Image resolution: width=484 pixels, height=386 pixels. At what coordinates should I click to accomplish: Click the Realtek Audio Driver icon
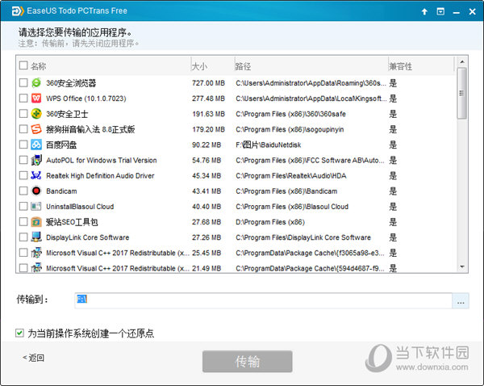36,175
